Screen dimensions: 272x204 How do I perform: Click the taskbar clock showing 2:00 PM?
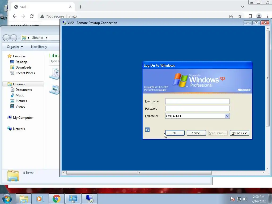click(x=259, y=199)
